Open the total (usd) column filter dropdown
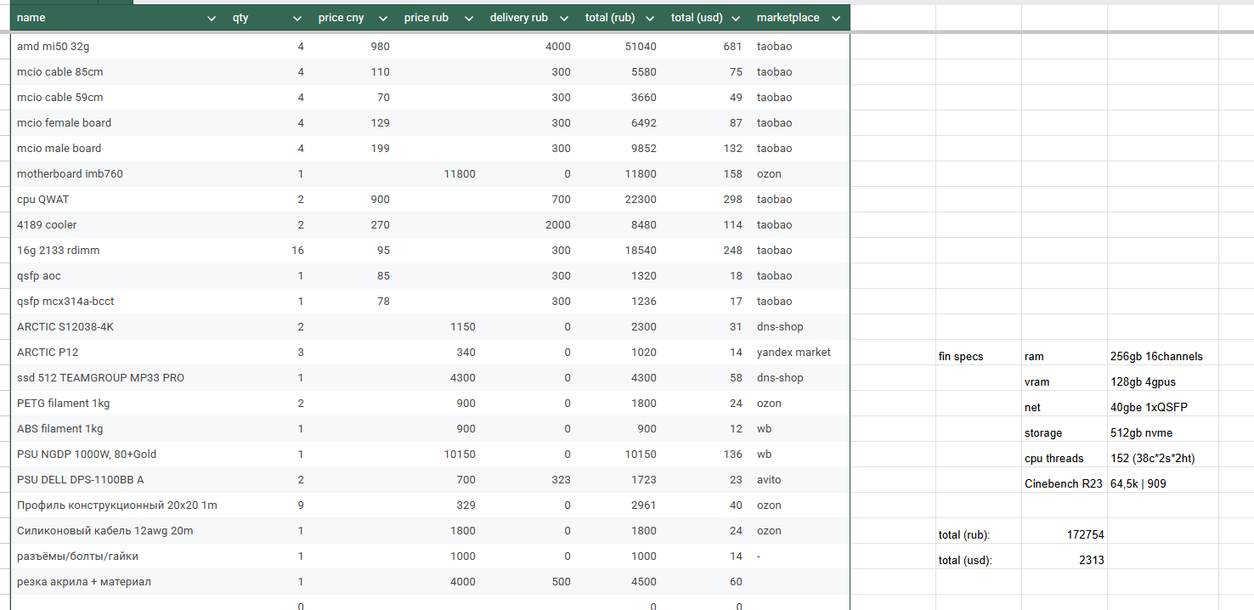This screenshot has height=610, width=1254. coord(736,18)
